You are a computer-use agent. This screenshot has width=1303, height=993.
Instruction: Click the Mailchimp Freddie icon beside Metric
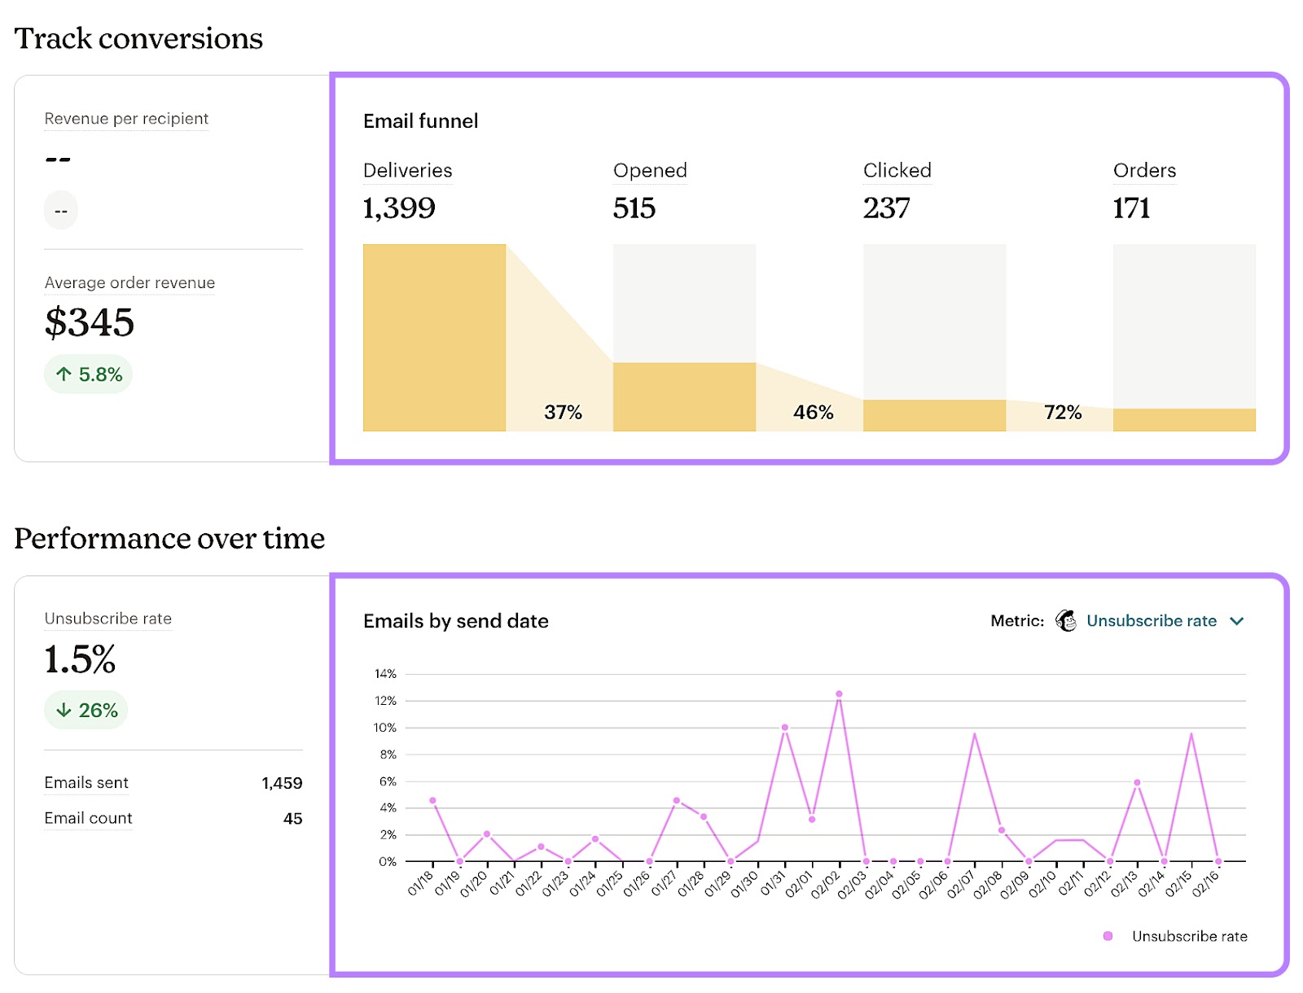[1065, 620]
